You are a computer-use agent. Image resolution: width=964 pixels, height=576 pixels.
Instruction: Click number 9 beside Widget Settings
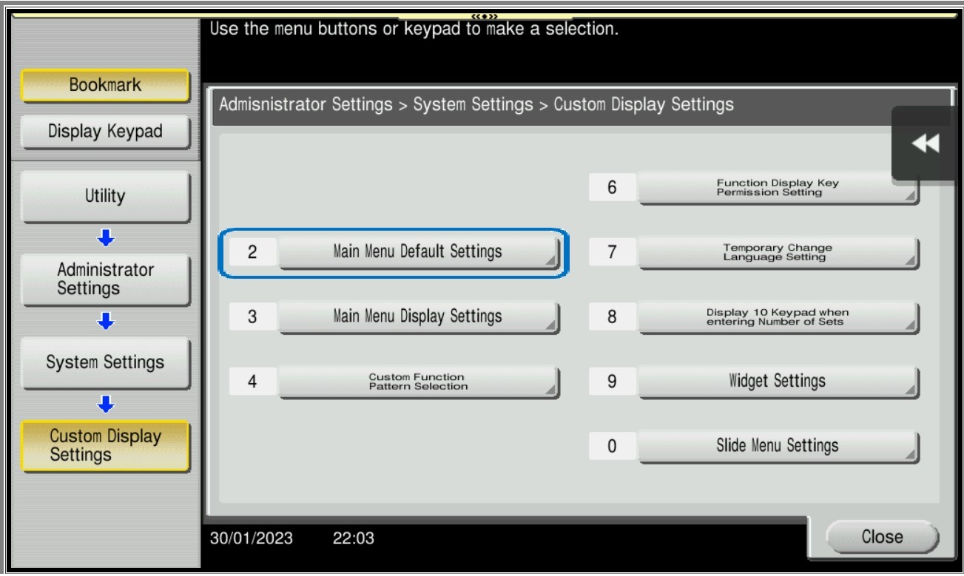611,382
